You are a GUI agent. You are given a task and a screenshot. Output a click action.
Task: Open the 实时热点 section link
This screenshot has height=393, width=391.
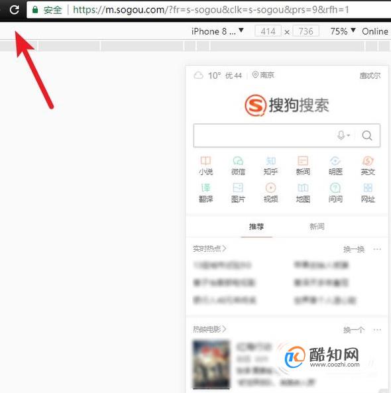click(209, 249)
